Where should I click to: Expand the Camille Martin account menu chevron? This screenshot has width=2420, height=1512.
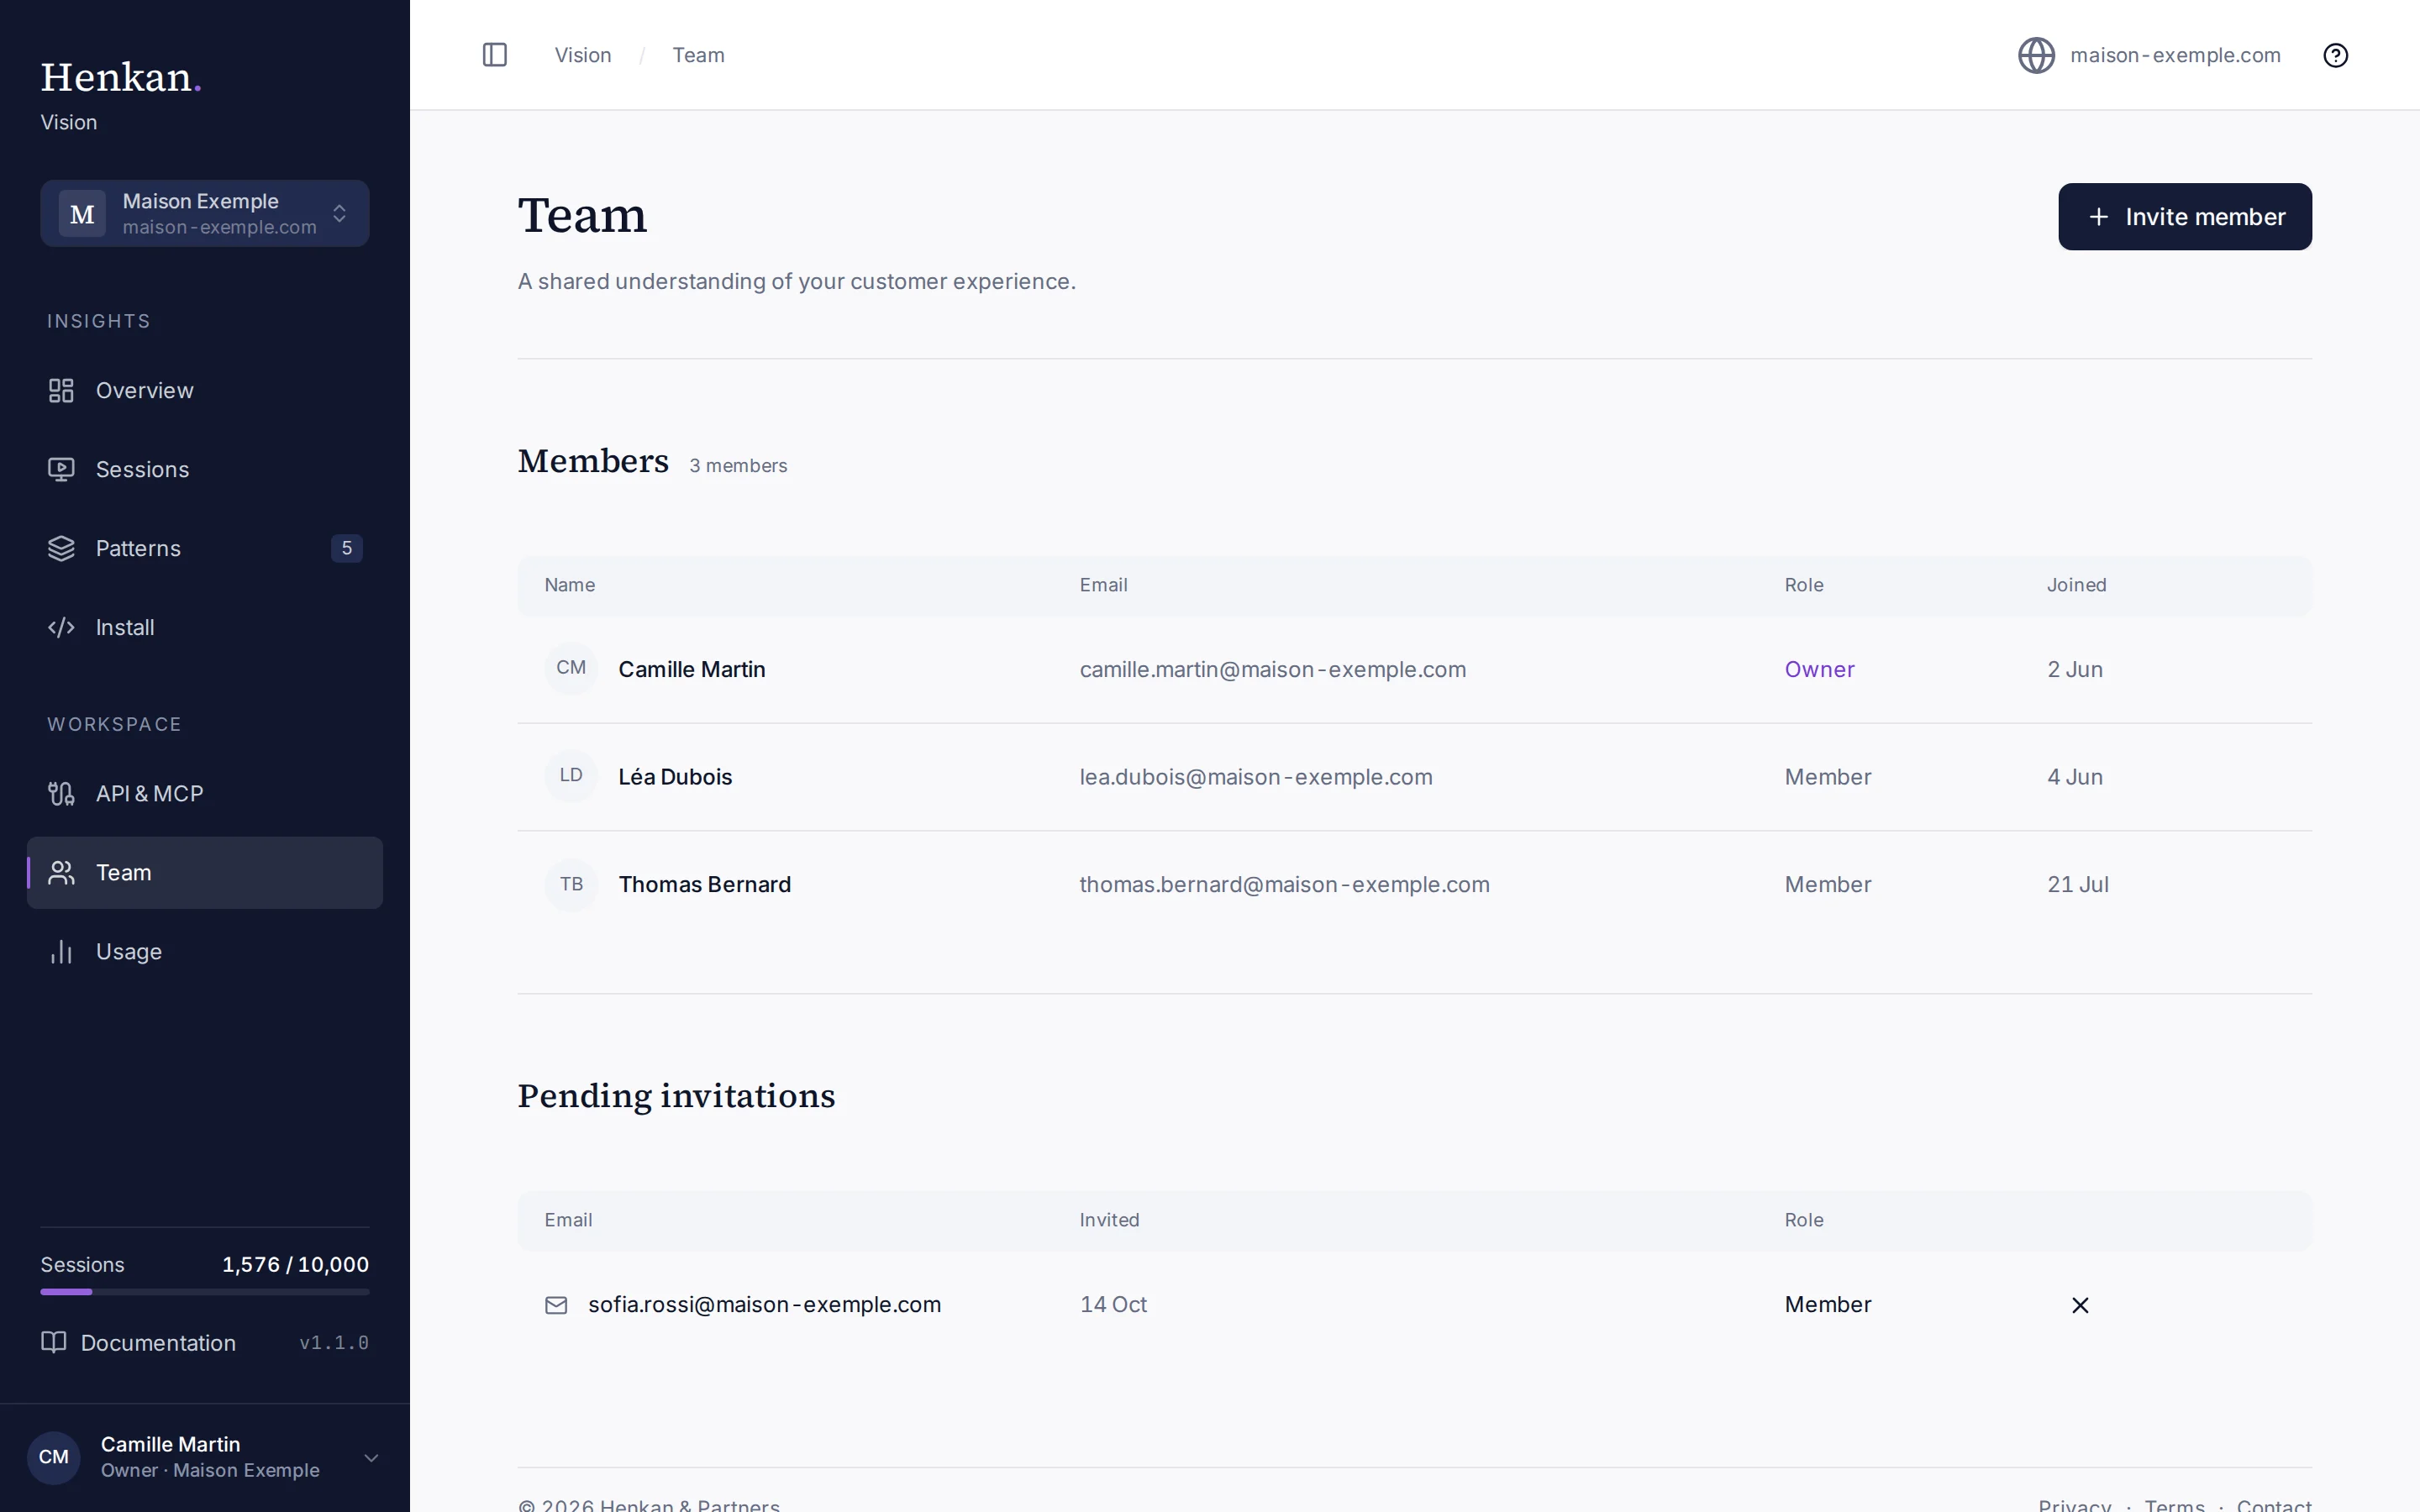coord(371,1457)
